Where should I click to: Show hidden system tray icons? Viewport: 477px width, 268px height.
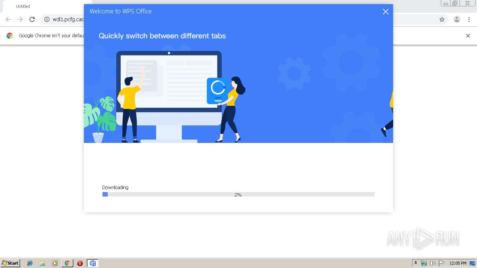point(416,263)
